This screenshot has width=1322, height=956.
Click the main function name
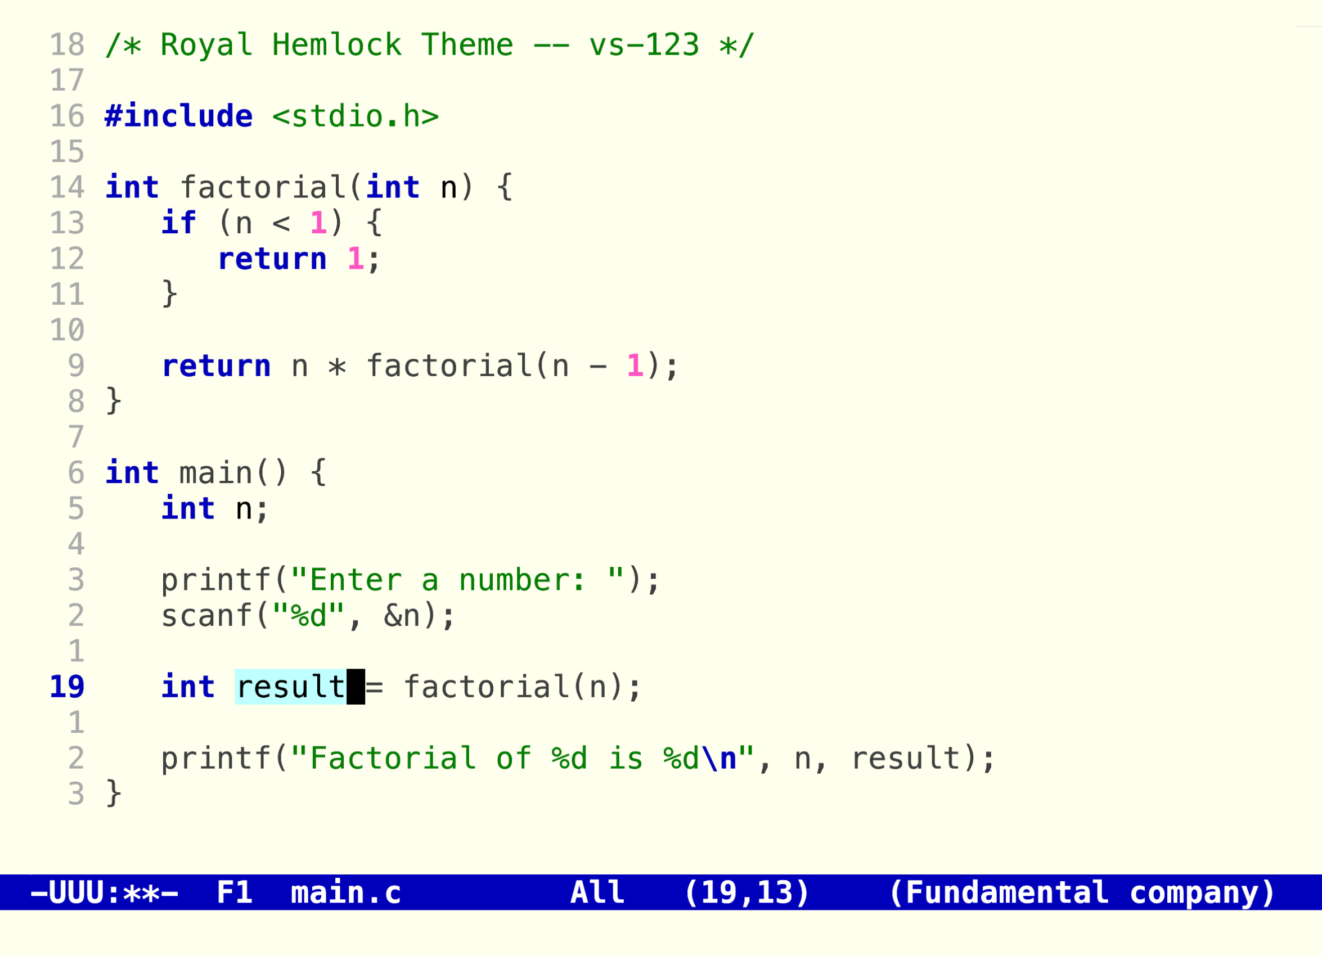pos(215,472)
